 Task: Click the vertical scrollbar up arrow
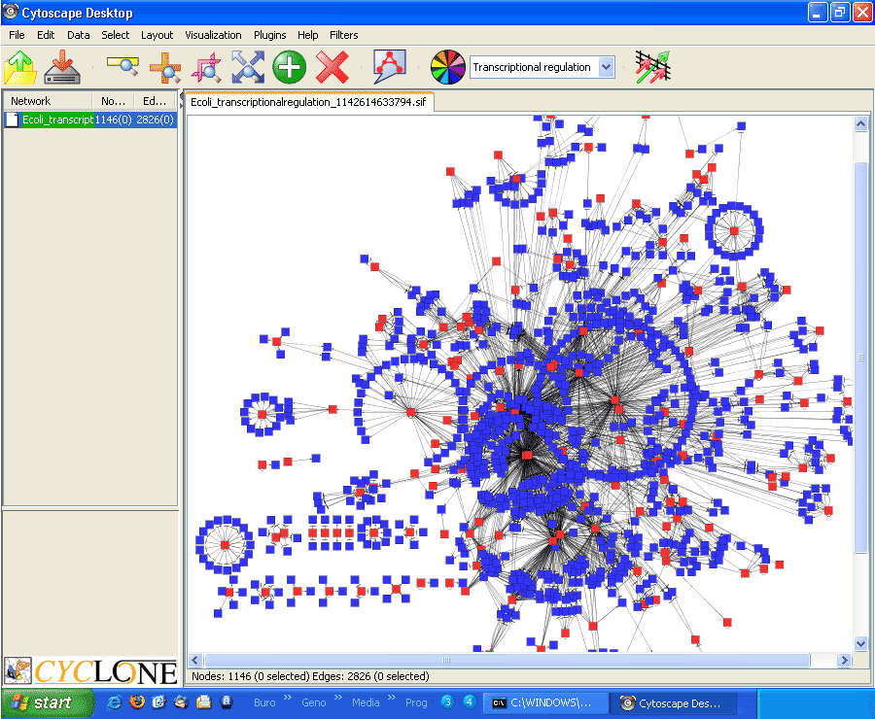point(860,123)
